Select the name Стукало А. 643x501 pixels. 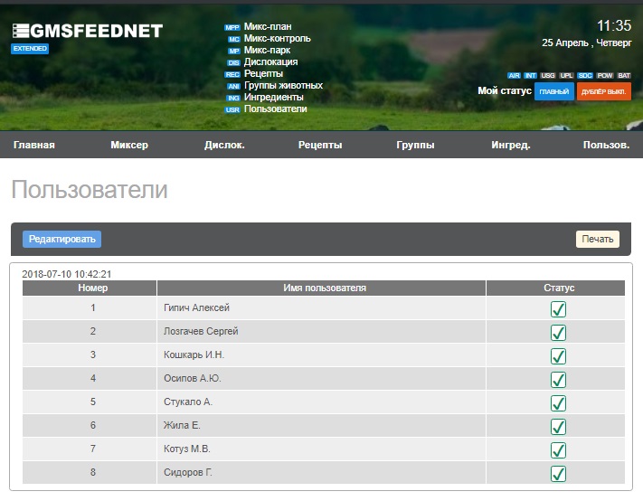(x=188, y=402)
